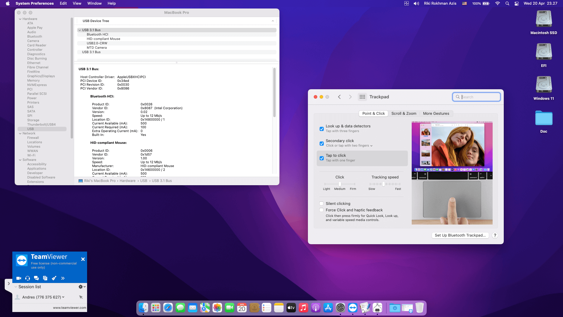Viewport: 563px width, 317px height.
Task: Open Trackpad help with question mark button
Action: pos(495,235)
